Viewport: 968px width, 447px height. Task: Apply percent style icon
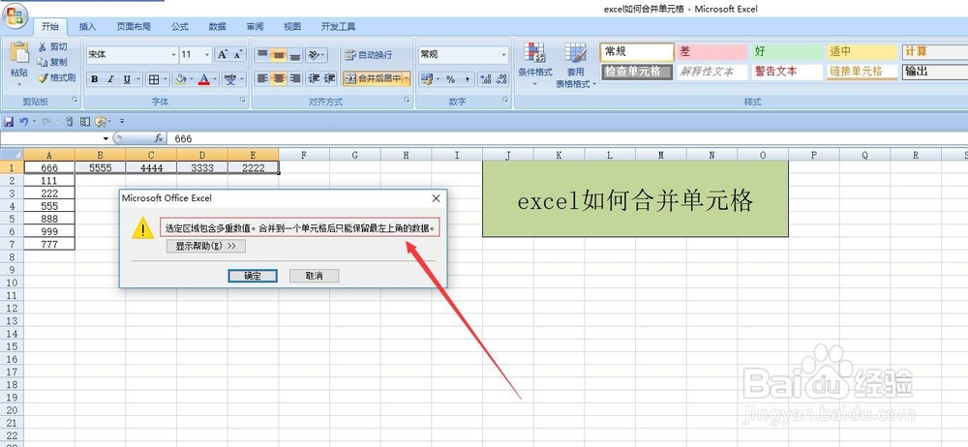451,79
